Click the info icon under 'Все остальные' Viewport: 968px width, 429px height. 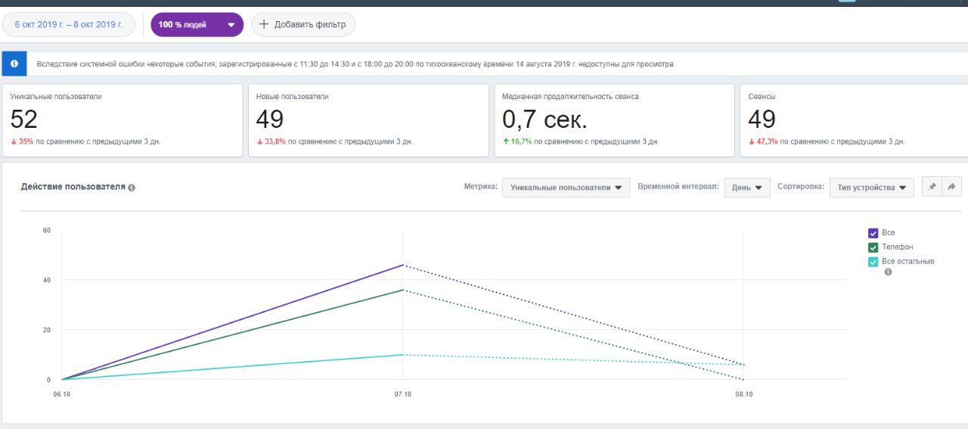pos(888,272)
